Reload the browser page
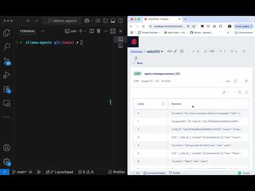This screenshot has height=191, width=255. point(143,27)
